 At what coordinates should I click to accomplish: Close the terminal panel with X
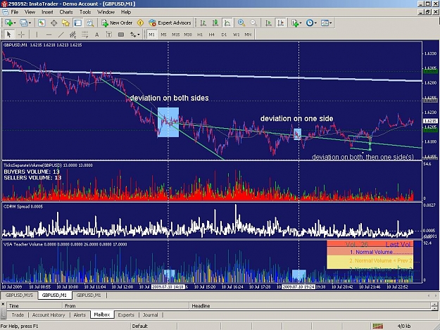click(3, 304)
